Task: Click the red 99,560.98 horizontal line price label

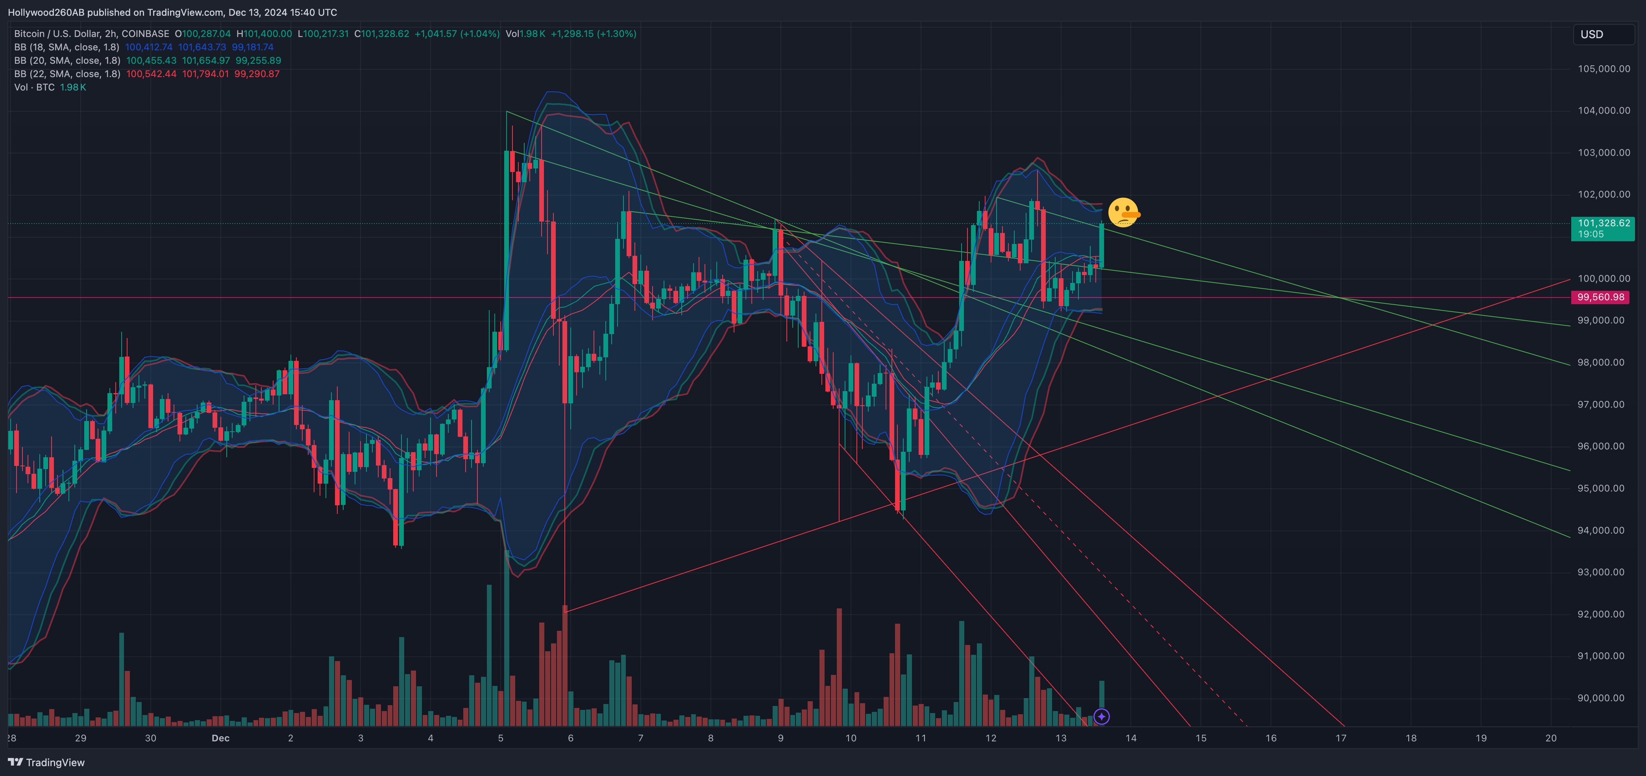Action: pyautogui.click(x=1600, y=297)
